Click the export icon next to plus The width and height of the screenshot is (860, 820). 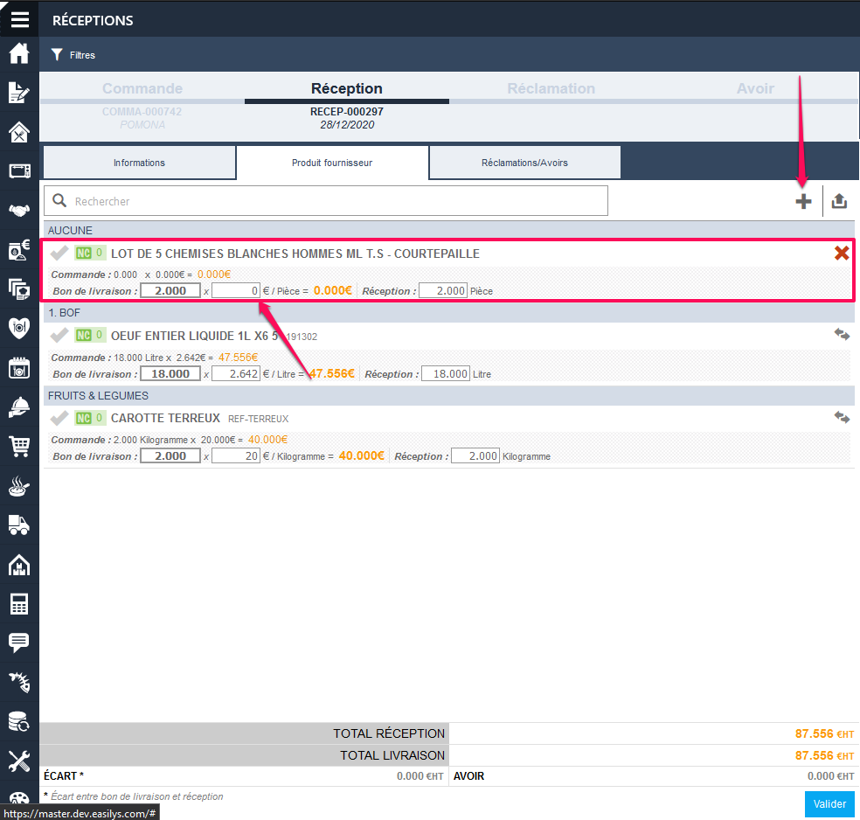pyautogui.click(x=839, y=202)
